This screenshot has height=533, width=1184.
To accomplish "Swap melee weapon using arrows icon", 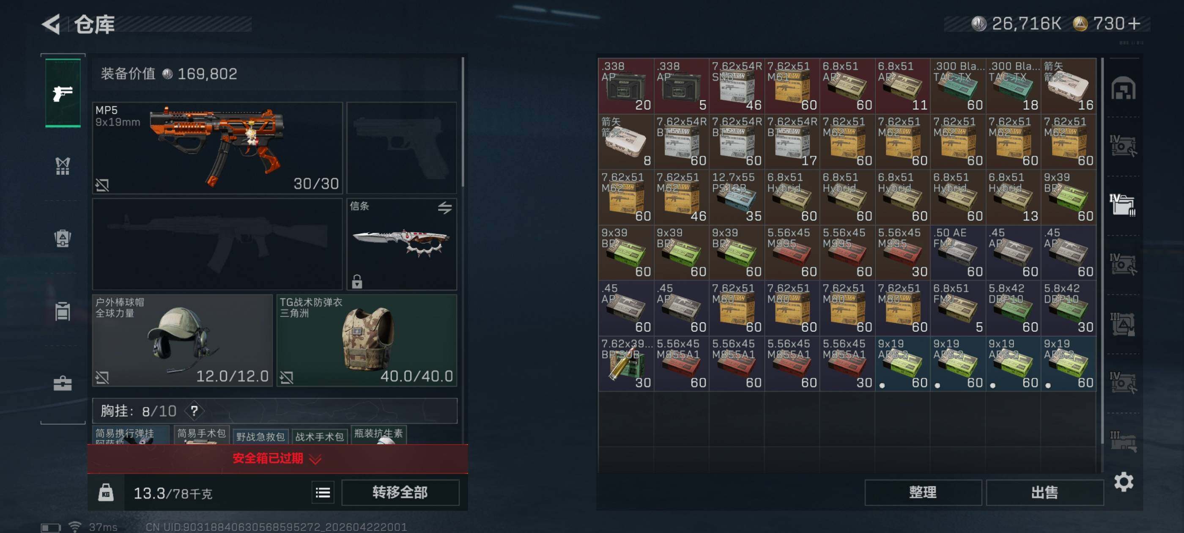I will click(444, 208).
